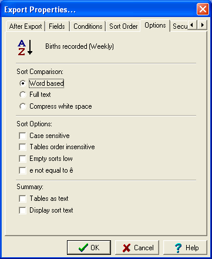Check the Empty sorts low option
This screenshot has height=259, width=212.
click(22, 159)
